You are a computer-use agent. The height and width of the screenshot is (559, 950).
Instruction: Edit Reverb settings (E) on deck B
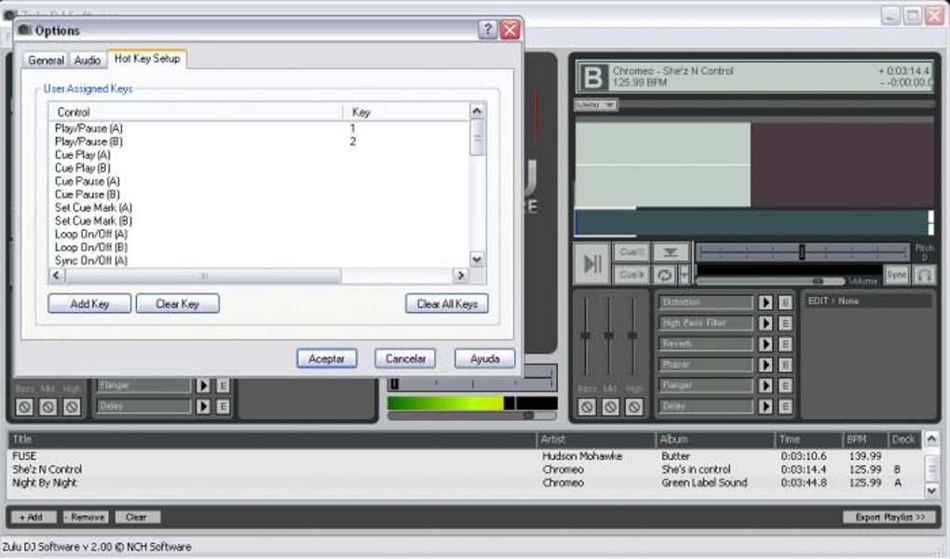click(x=785, y=344)
